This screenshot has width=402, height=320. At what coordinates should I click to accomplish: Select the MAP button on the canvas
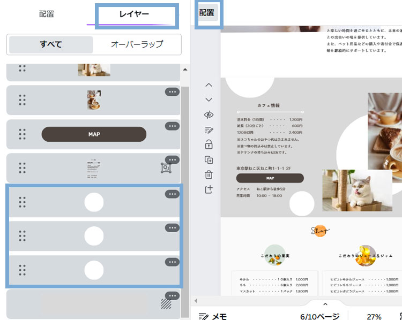coord(270,178)
